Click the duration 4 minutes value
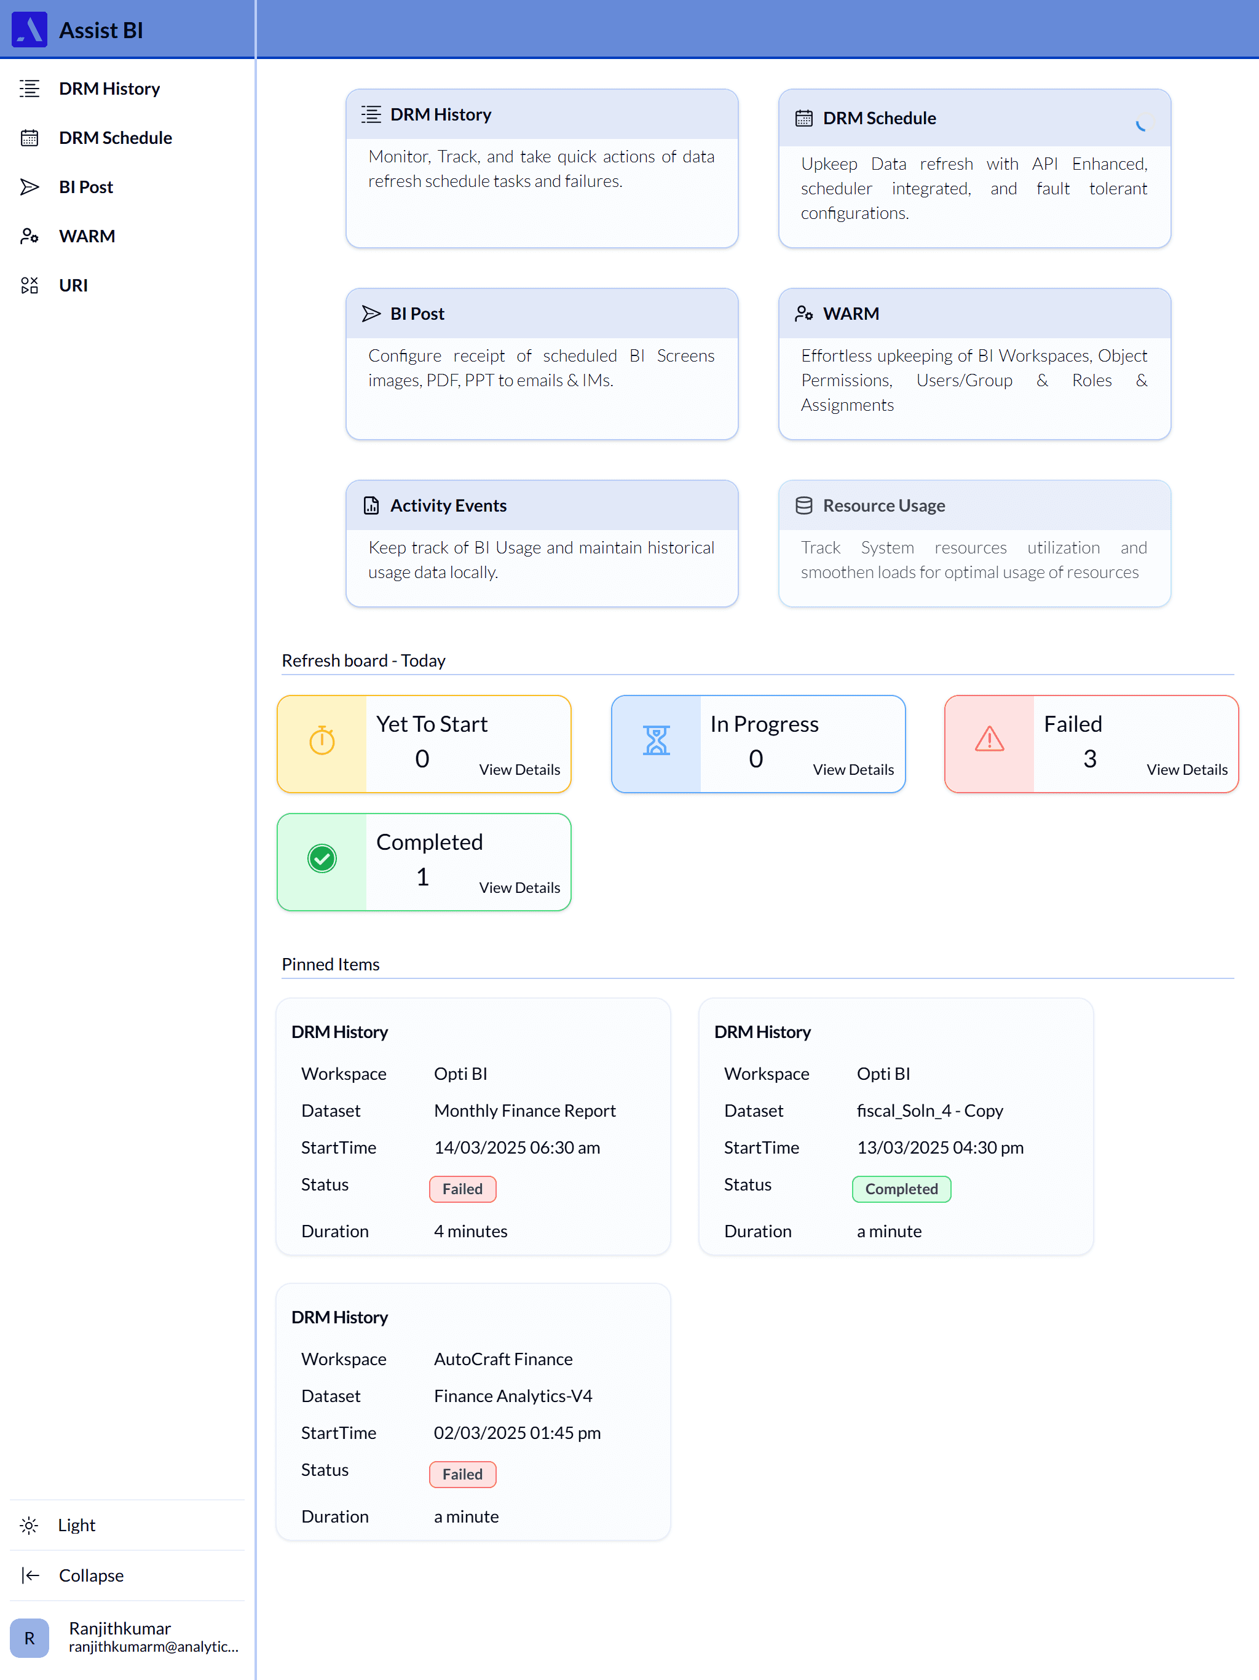The width and height of the screenshot is (1259, 1680). point(471,1232)
